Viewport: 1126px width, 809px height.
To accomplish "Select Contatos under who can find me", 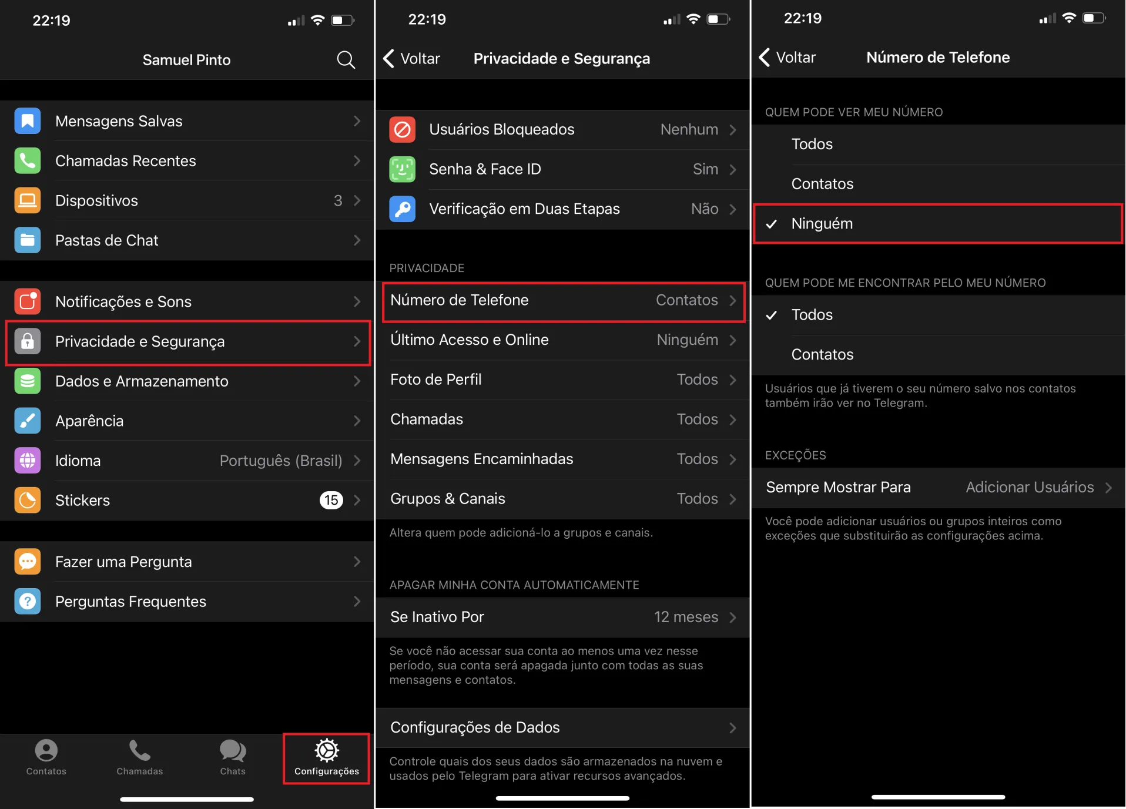I will pyautogui.click(x=939, y=355).
